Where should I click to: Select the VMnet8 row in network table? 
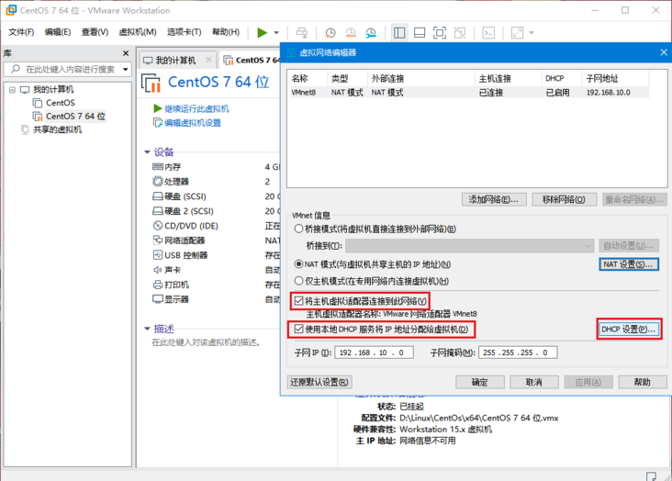pos(469,92)
